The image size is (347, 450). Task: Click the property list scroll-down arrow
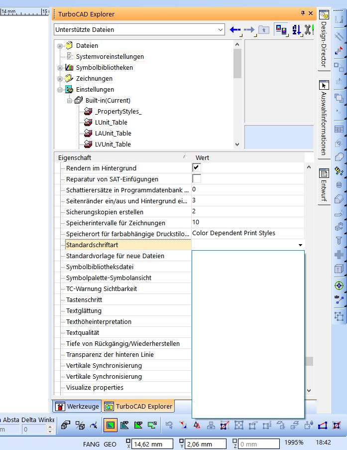coord(309,390)
